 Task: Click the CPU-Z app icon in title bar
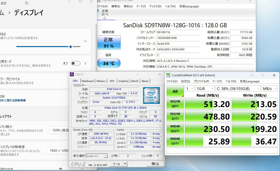pyautogui.click(x=72, y=74)
